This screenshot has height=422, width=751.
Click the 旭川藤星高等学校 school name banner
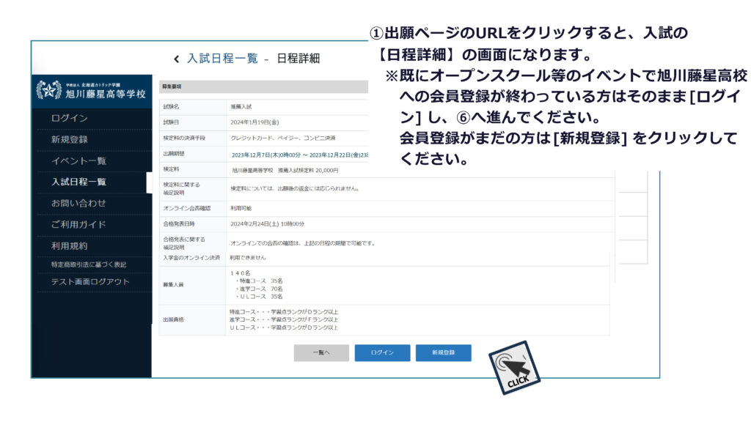point(105,94)
